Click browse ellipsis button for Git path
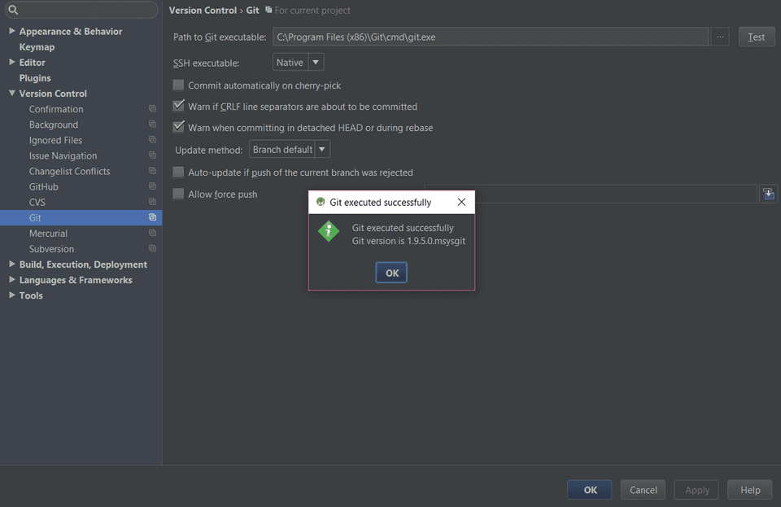 click(720, 37)
